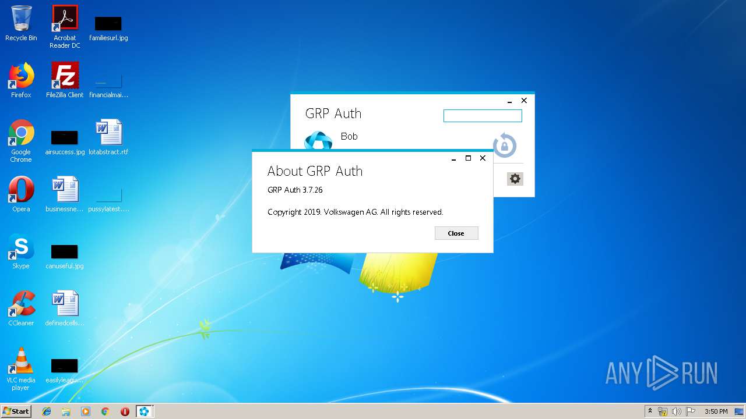Launch Firefox desktop shortcut
The image size is (746, 419).
click(x=21, y=80)
